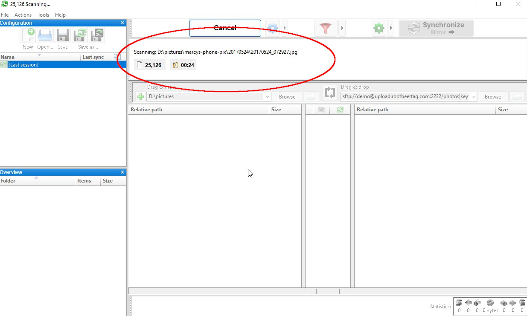Open synchronization settings green gear
The width and height of the screenshot is (527, 316).
[379, 28]
